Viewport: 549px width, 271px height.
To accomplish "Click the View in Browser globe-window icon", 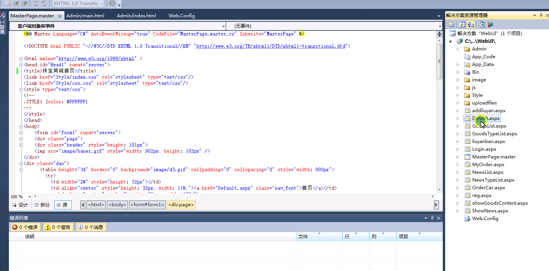I will pos(482,24).
